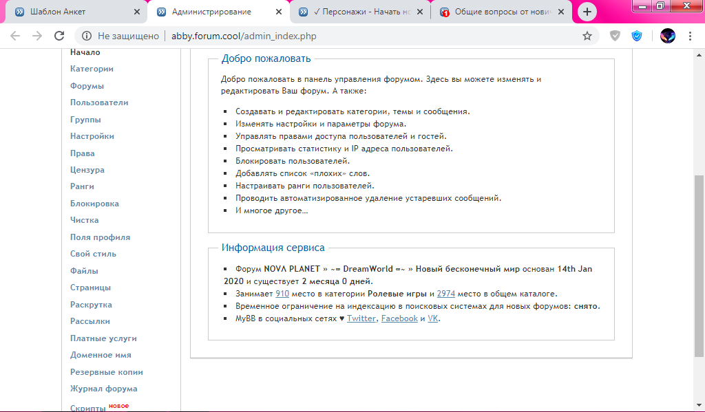Follow the 910 category rank link
This screenshot has width=705, height=412.
point(282,294)
